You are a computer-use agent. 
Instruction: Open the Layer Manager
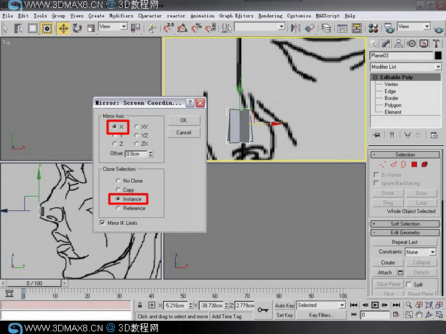(326, 28)
